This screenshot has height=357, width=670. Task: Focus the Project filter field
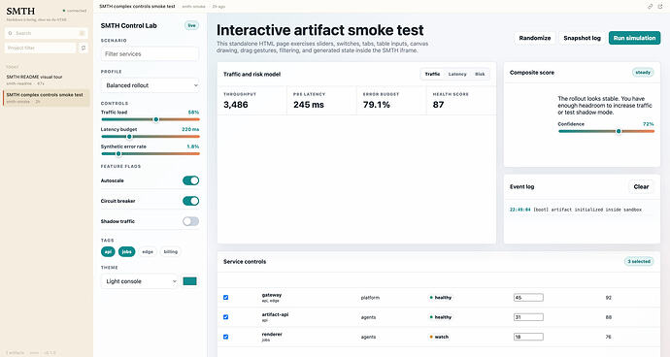tap(40, 48)
